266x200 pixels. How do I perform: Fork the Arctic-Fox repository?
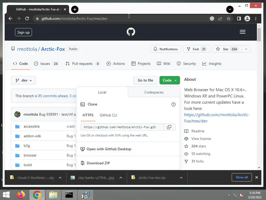[x=197, y=49]
